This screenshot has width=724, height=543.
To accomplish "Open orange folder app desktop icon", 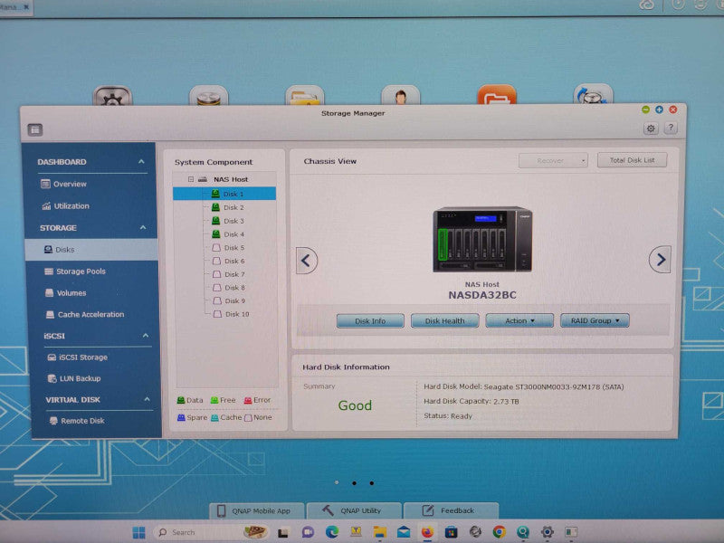I will coord(497,95).
